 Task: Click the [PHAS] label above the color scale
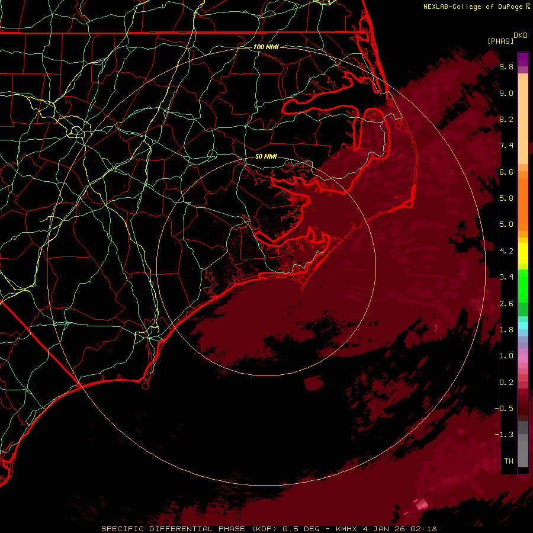(500, 41)
